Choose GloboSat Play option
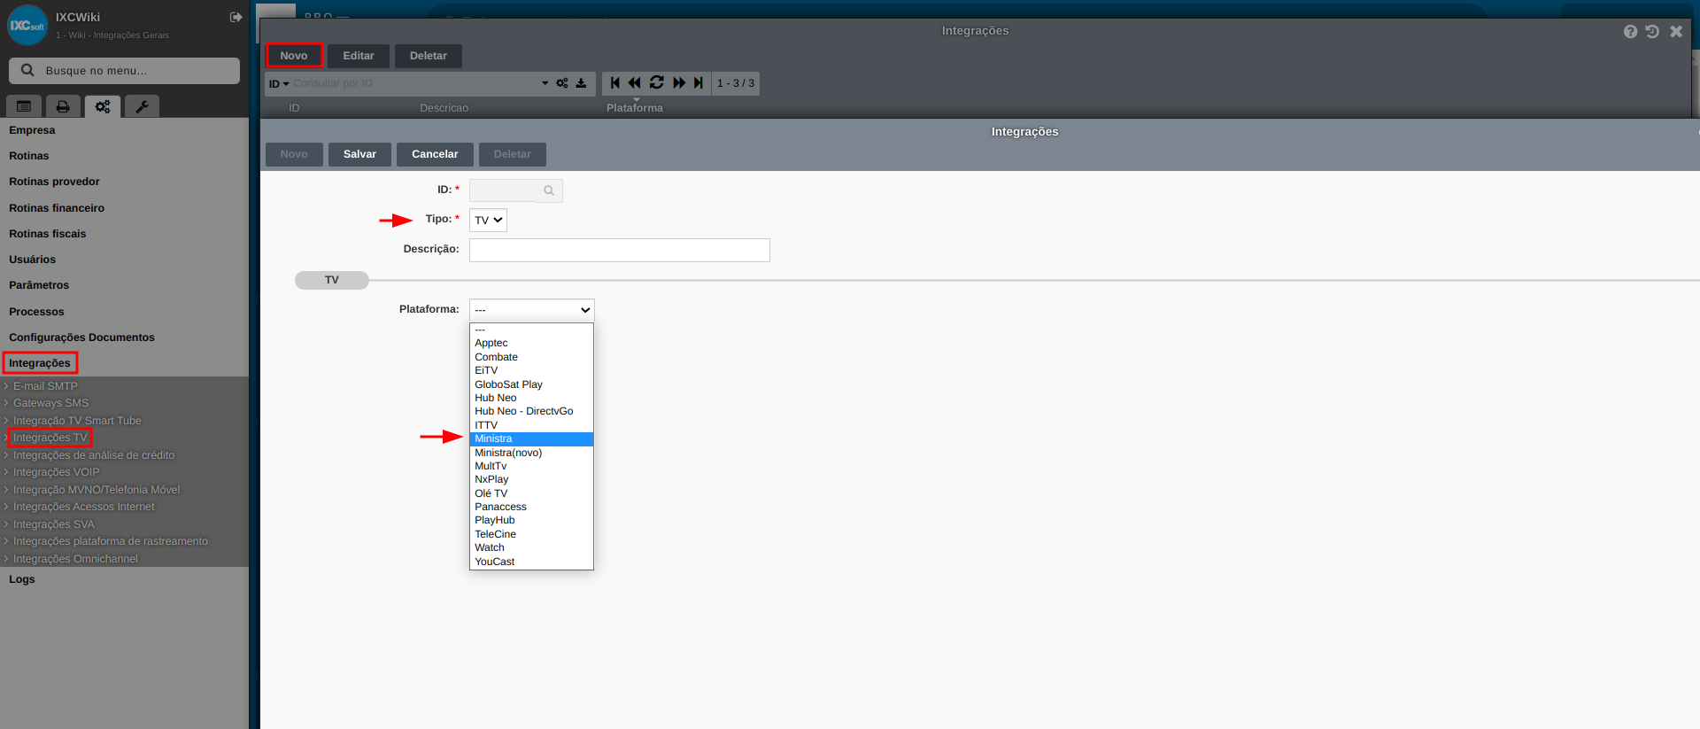Image resolution: width=1700 pixels, height=729 pixels. click(x=531, y=384)
